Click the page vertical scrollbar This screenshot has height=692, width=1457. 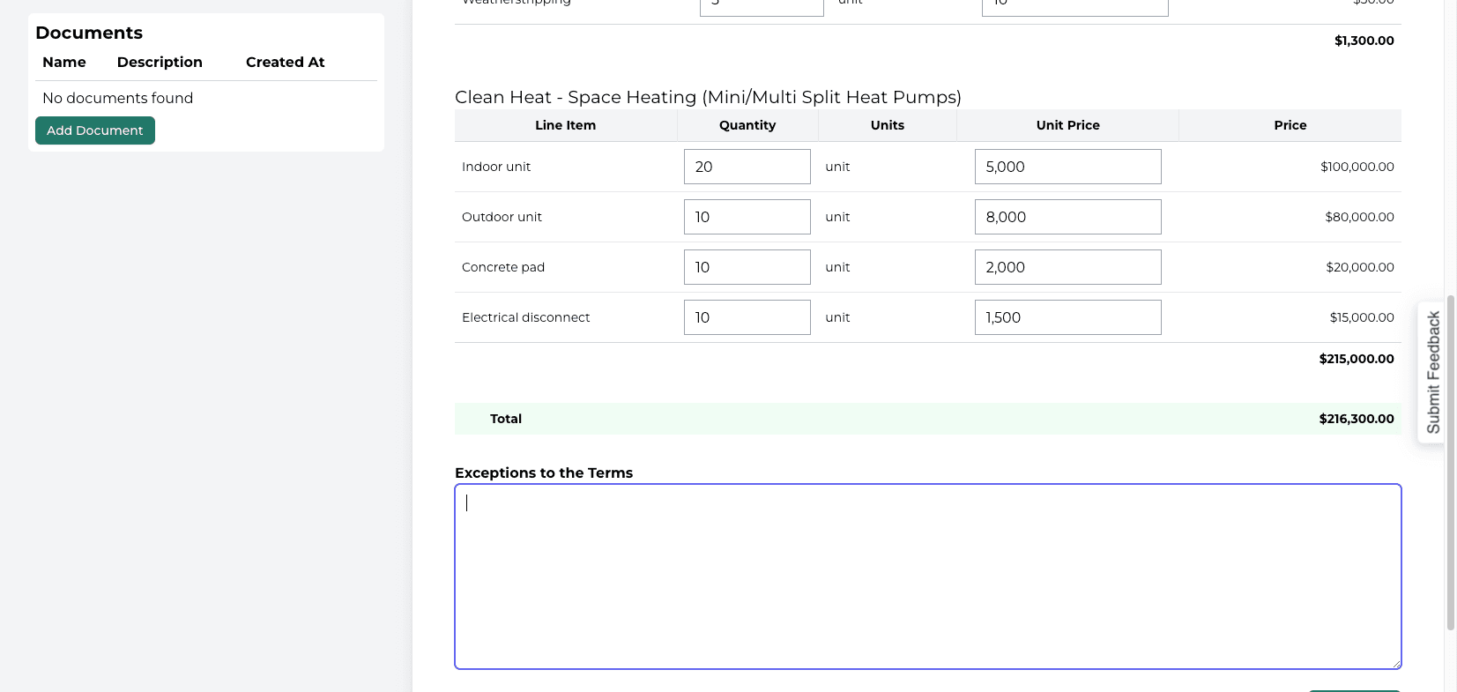click(x=1451, y=463)
